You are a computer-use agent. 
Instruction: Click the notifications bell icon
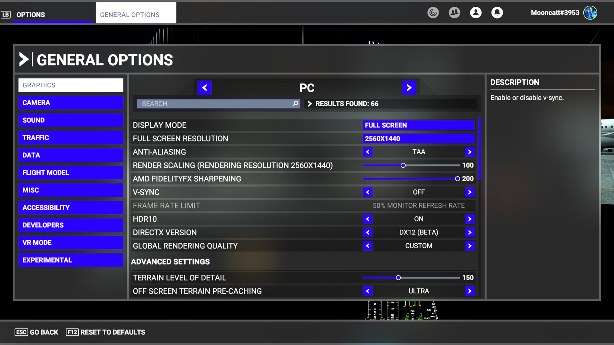click(497, 13)
